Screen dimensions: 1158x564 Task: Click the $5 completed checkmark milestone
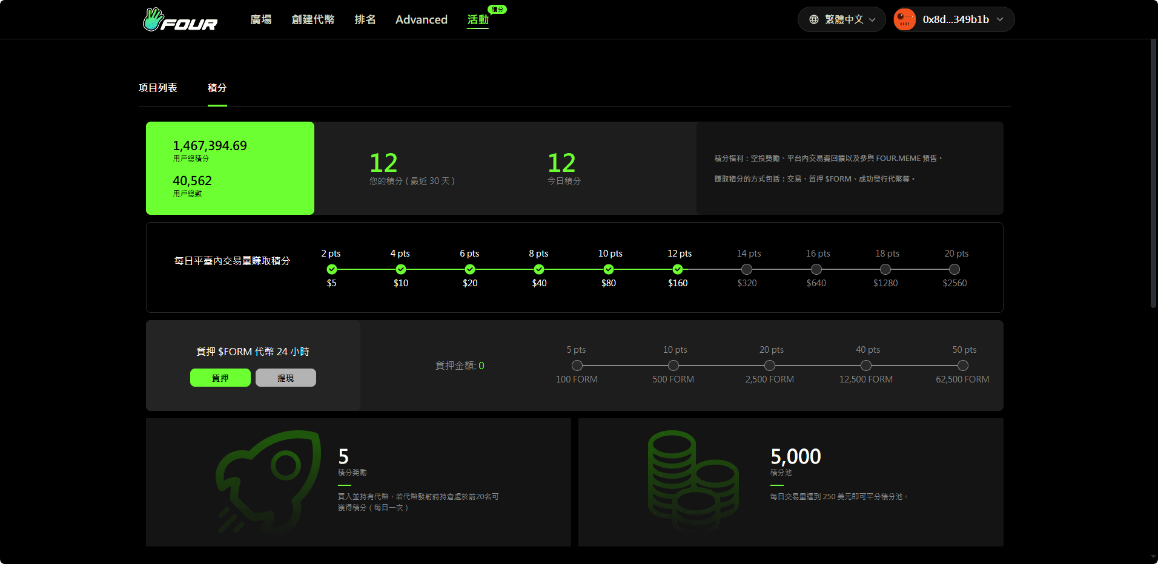click(332, 269)
